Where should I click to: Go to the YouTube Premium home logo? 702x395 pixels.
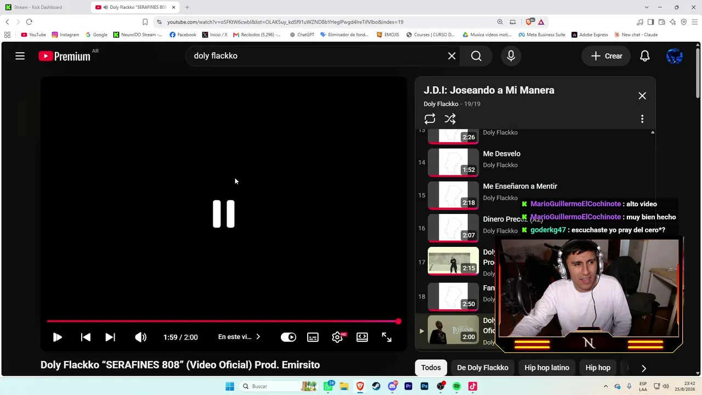tap(65, 56)
